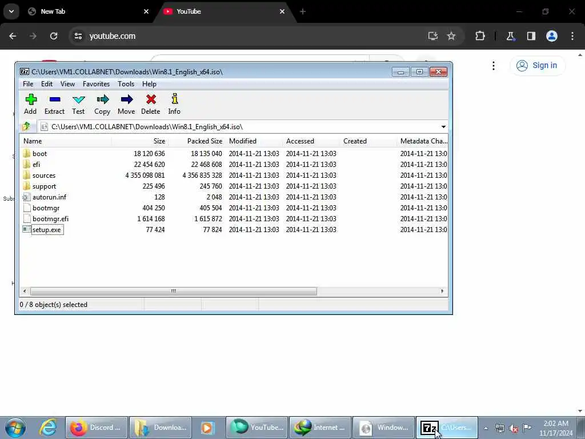Screen dimensions: 585x439
Task: Open the Favorites menu
Action: pyautogui.click(x=96, y=84)
